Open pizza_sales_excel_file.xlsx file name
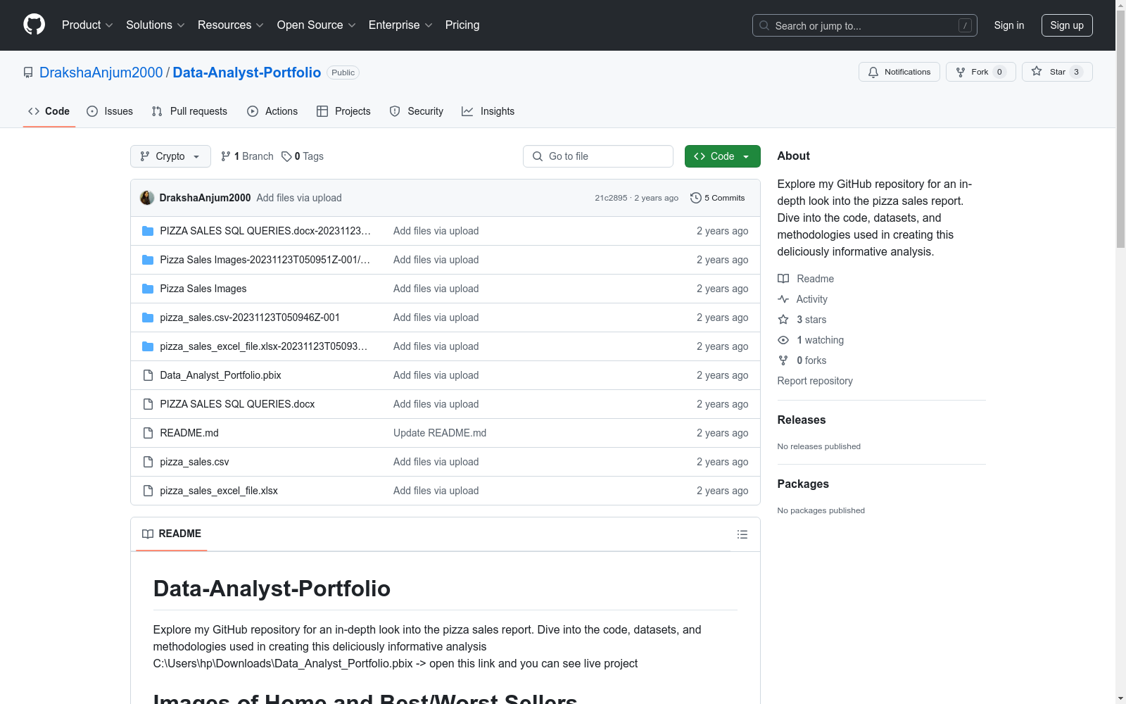This screenshot has width=1126, height=704. point(219,491)
